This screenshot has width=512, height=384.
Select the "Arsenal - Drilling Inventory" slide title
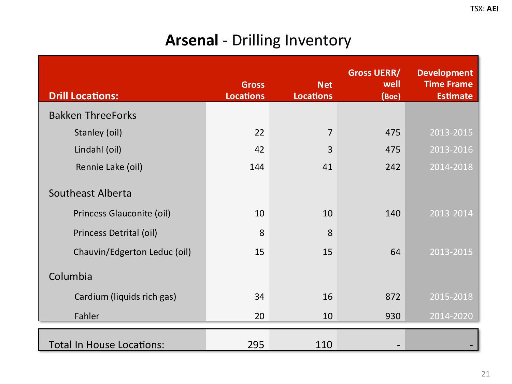point(258,40)
